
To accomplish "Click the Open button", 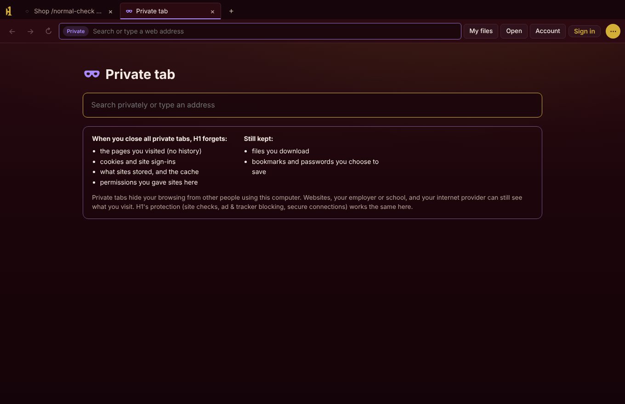I will point(514,31).
